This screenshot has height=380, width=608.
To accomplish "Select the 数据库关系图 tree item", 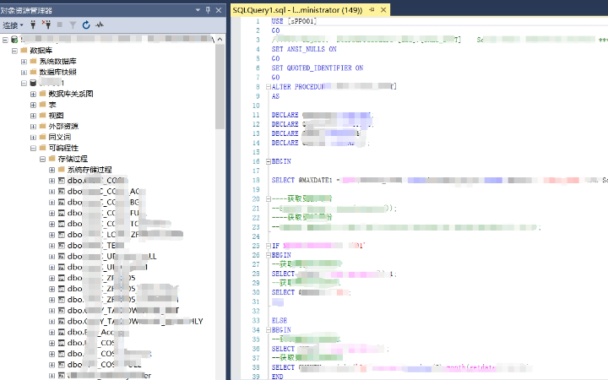I will tap(71, 94).
